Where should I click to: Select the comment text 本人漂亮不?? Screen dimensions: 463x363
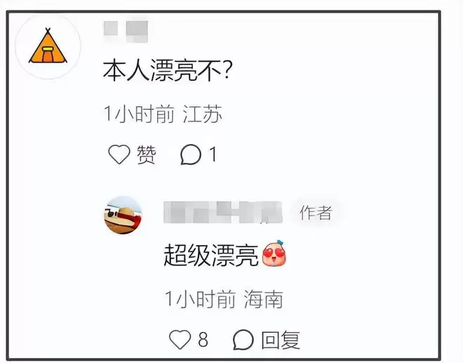point(168,70)
